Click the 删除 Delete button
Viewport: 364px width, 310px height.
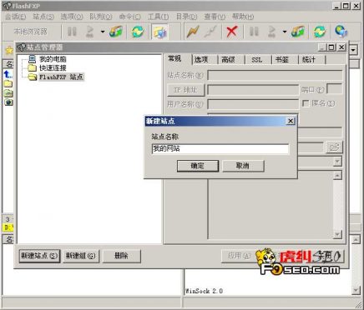[x=121, y=256]
